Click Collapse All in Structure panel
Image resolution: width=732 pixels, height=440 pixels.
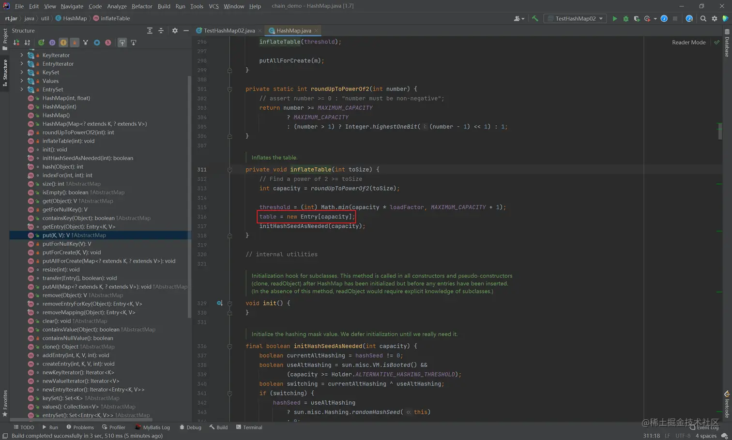point(161,30)
